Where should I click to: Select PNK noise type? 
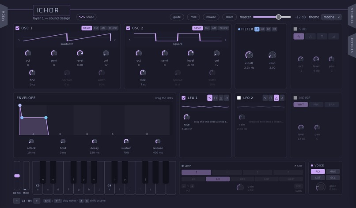pyautogui.click(x=316, y=104)
